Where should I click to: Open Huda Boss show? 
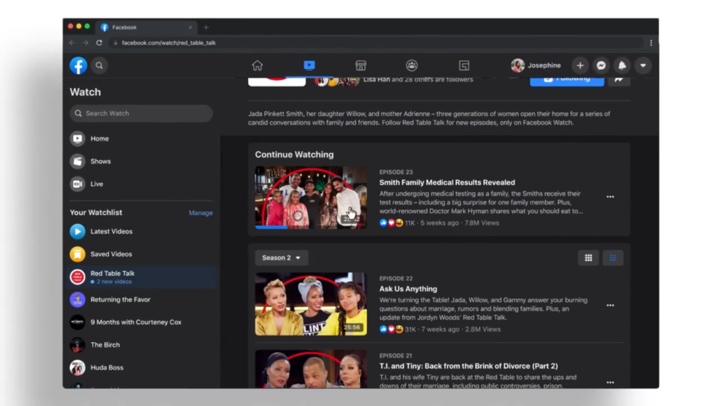point(141,367)
